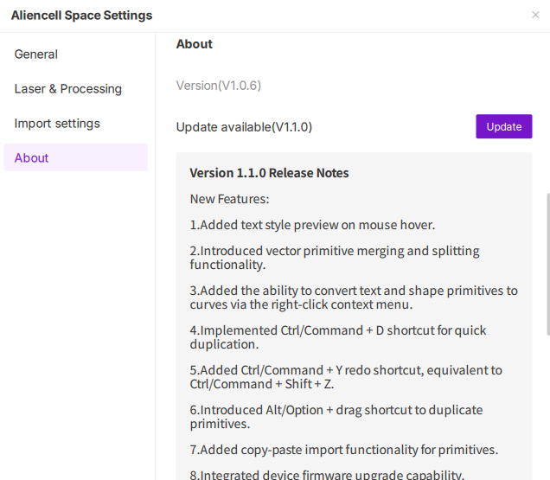Close the Aliencell Space Settings window

point(535,15)
